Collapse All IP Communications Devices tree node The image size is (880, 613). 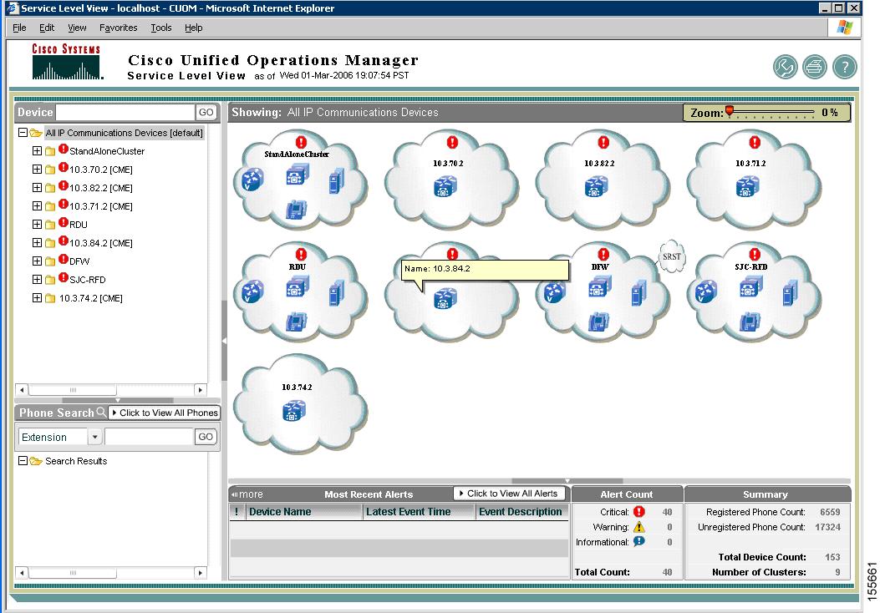[23, 133]
